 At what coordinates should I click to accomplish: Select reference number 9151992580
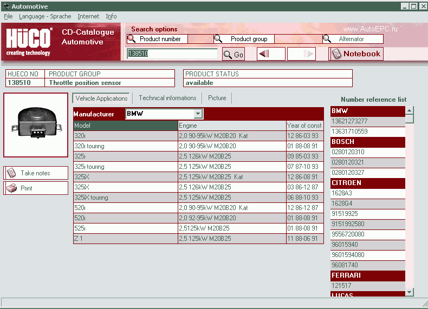point(368,224)
